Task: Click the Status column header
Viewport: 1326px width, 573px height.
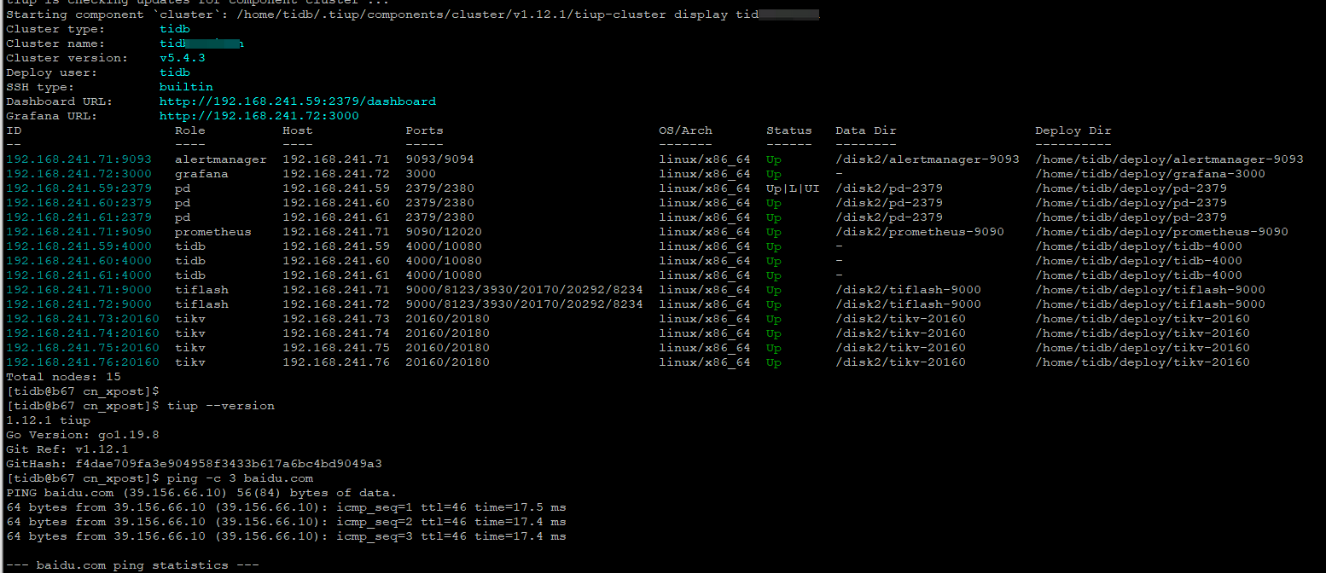Action: pos(789,130)
